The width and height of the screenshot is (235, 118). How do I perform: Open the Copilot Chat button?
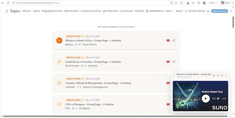pyautogui.click(x=225, y=3)
